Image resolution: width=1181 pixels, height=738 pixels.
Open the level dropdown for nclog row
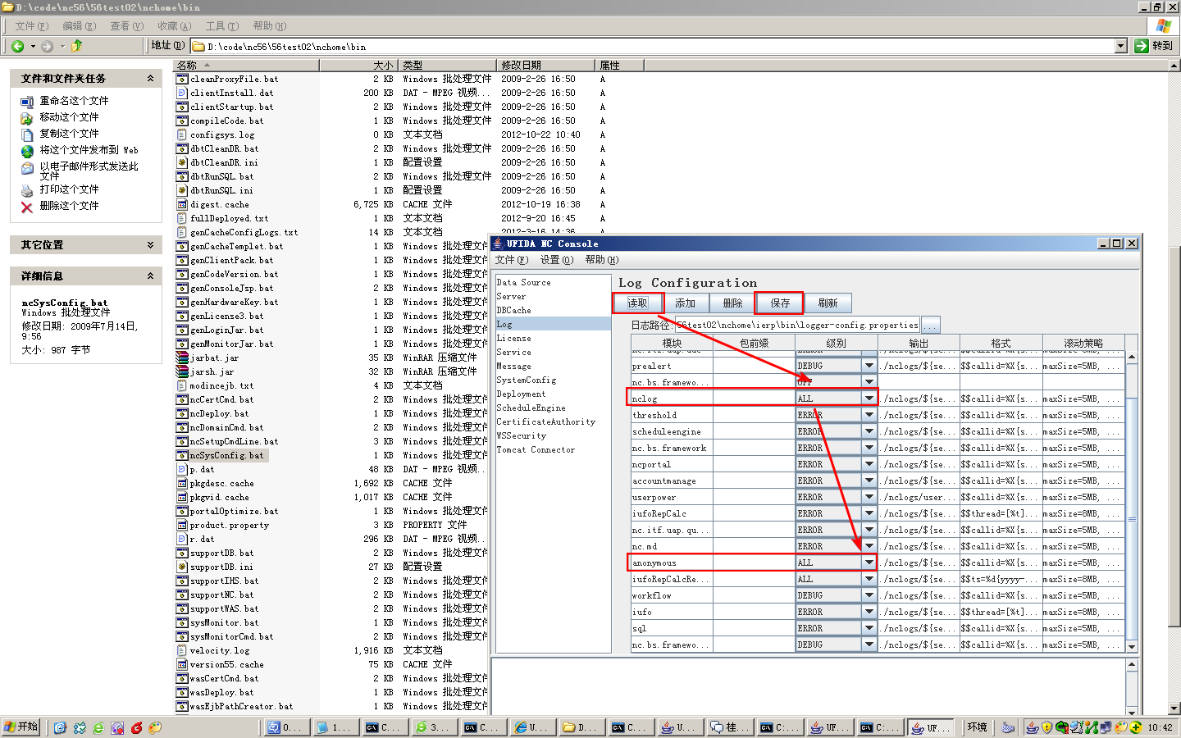coord(869,399)
